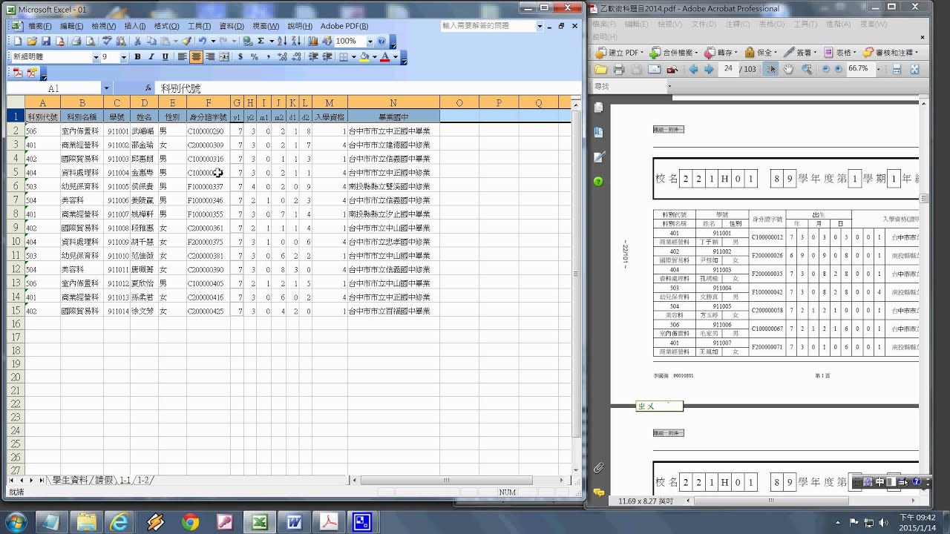Screen dimensions: 950x534
Task: Click the Format Painter brush in Excel
Action: pyautogui.click(x=187, y=42)
